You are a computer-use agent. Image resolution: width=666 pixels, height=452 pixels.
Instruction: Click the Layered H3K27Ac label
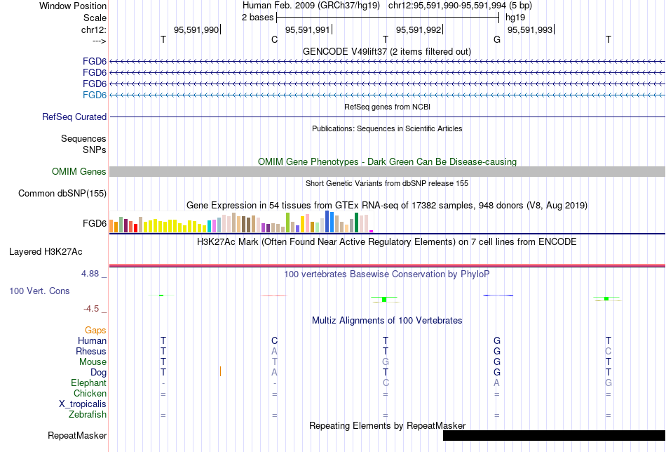[46, 252]
